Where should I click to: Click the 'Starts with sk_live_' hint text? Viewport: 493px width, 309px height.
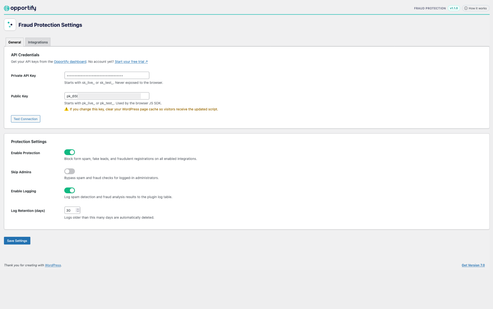[114, 83]
